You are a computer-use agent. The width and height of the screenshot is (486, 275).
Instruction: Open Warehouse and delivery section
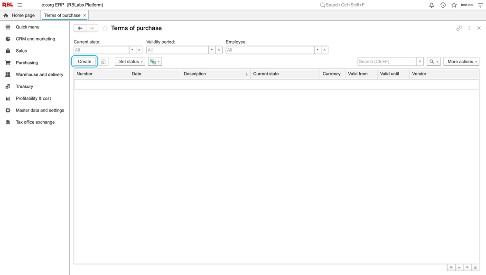click(x=39, y=74)
